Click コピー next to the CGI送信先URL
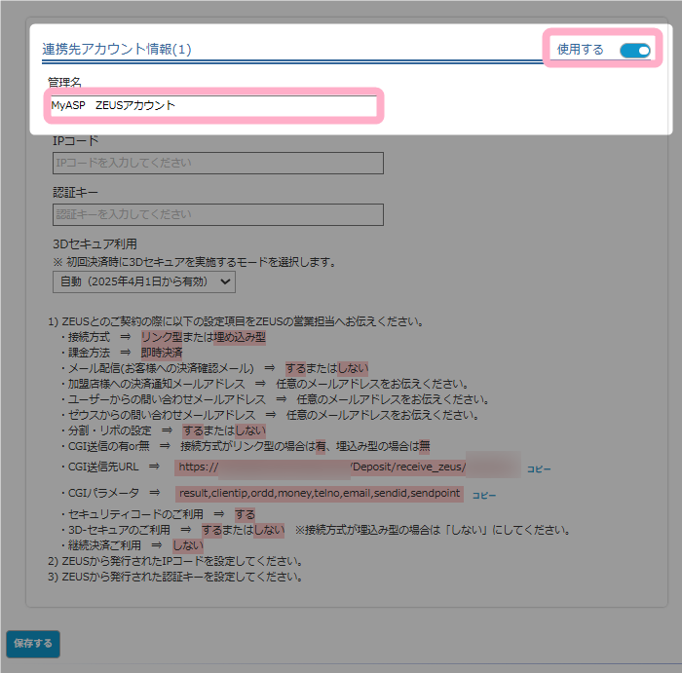 coord(539,469)
